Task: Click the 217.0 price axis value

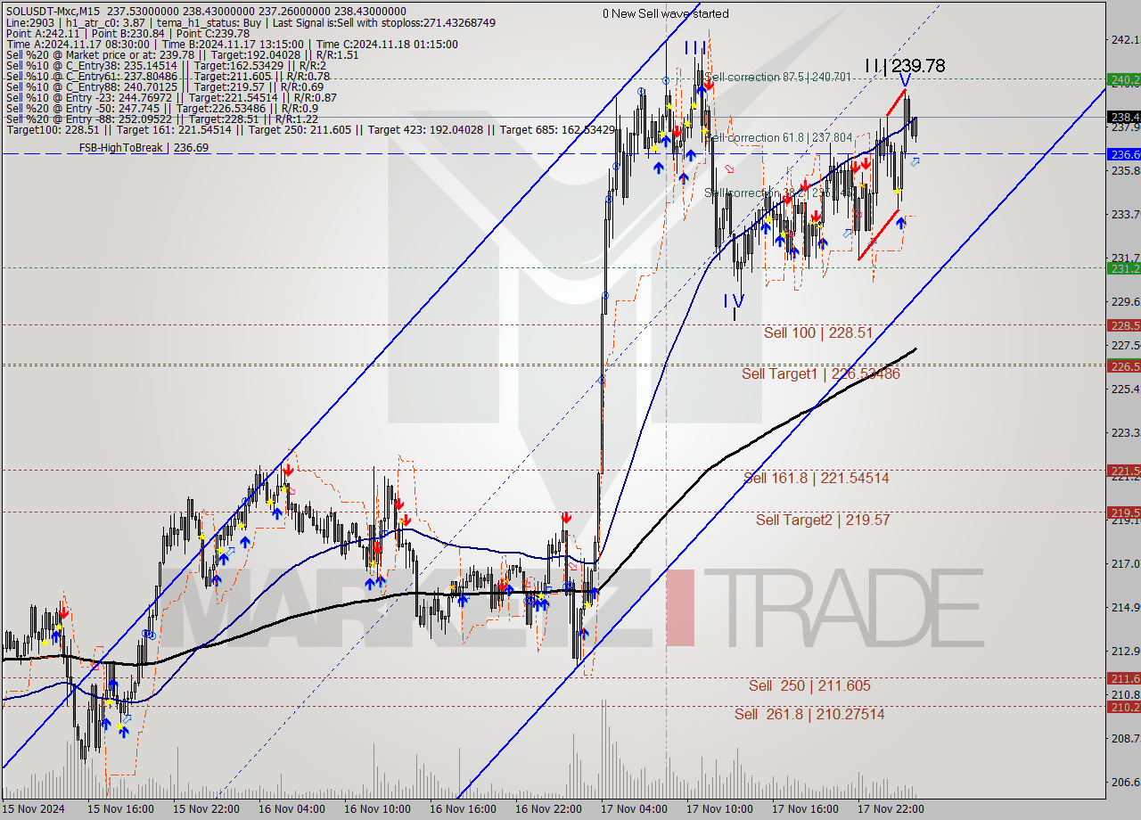Action: (1124, 563)
